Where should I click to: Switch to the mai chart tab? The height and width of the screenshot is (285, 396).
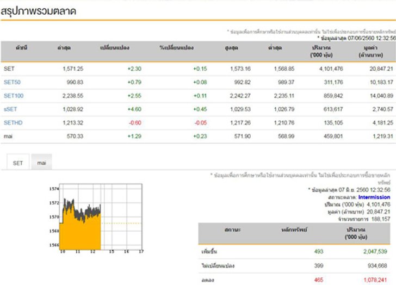coord(42,163)
